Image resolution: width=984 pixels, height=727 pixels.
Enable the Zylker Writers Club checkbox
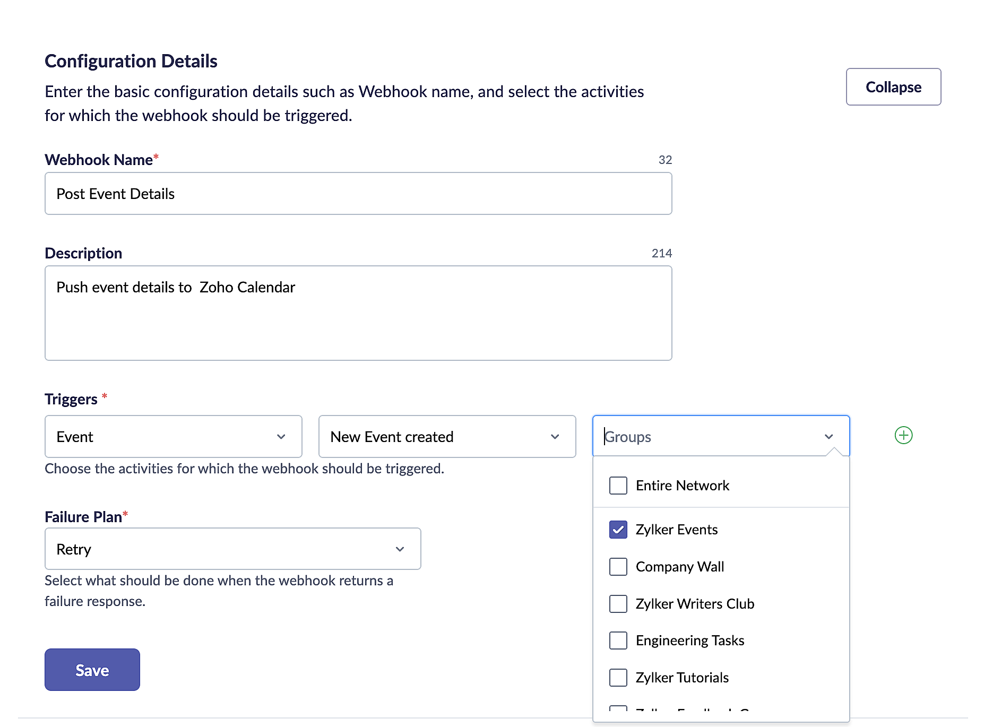618,604
